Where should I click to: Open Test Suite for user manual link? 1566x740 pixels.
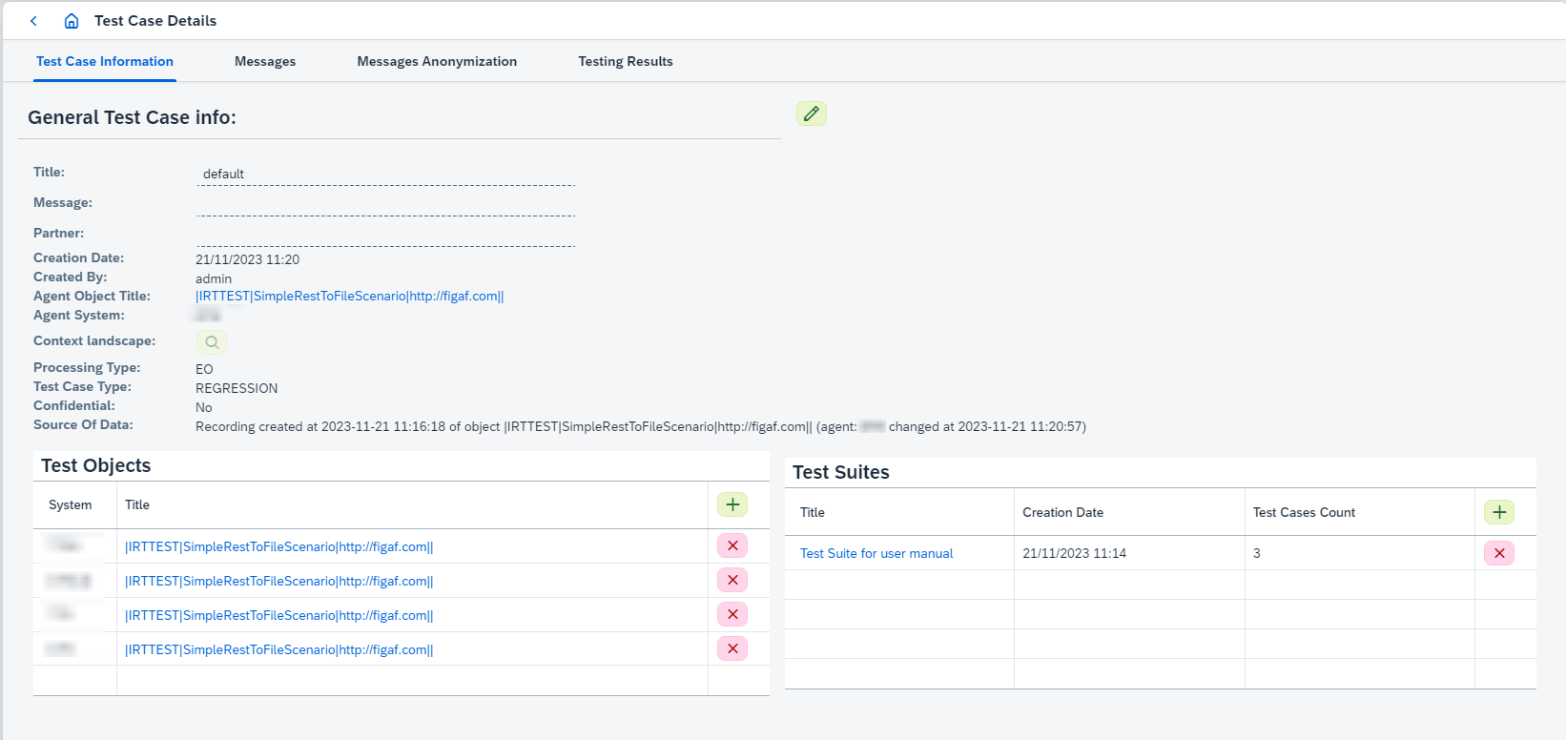point(876,553)
